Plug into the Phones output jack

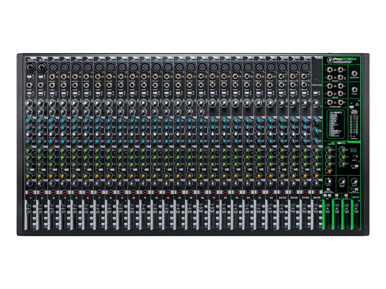tap(353, 89)
